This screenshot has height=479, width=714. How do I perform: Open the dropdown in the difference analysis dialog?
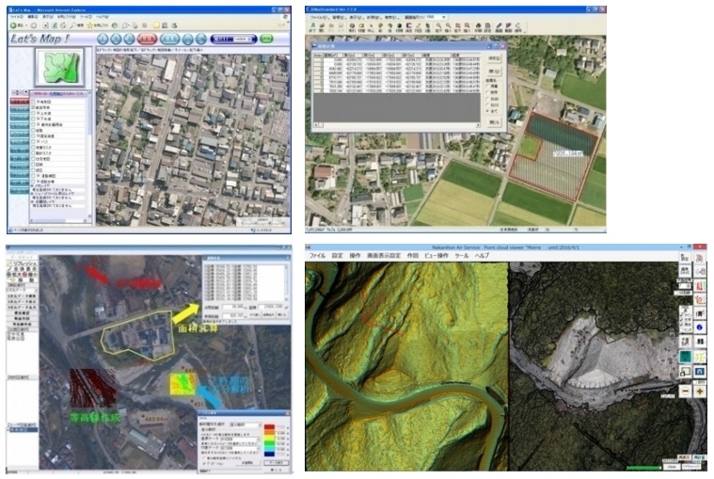246,425
